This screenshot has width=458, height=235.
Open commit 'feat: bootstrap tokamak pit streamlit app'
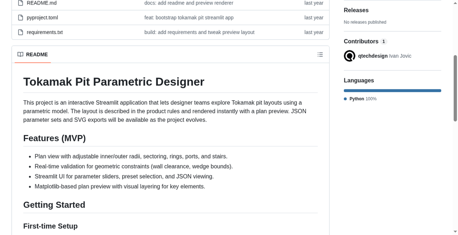[189, 17]
